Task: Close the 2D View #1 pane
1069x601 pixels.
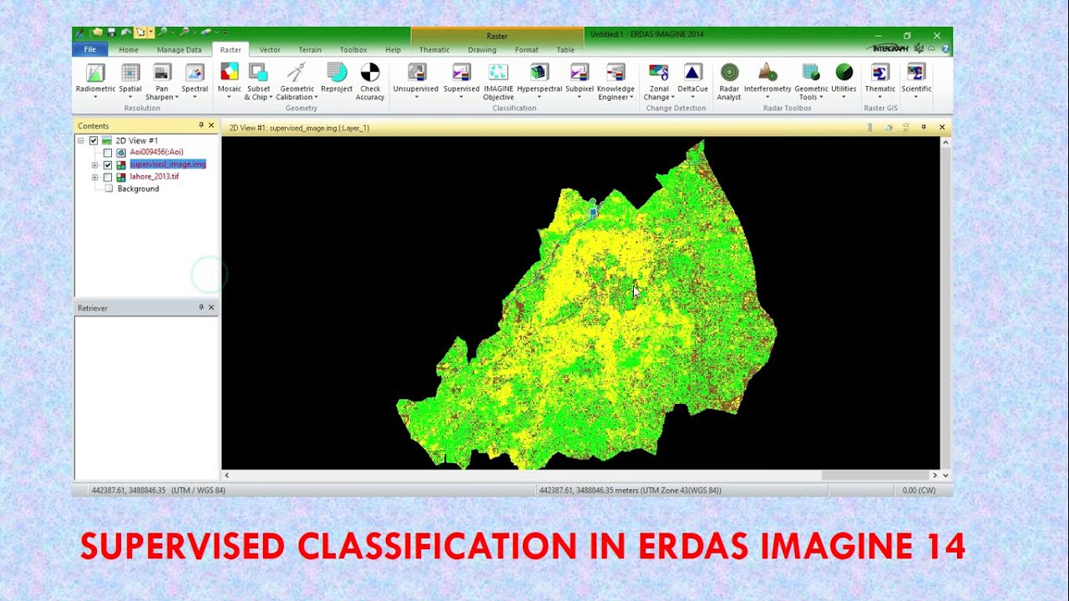Action: pos(942,128)
